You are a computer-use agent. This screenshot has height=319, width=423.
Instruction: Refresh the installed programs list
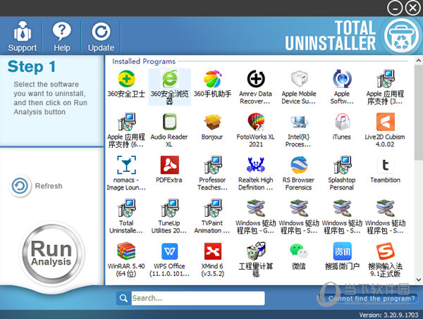pyautogui.click(x=36, y=186)
